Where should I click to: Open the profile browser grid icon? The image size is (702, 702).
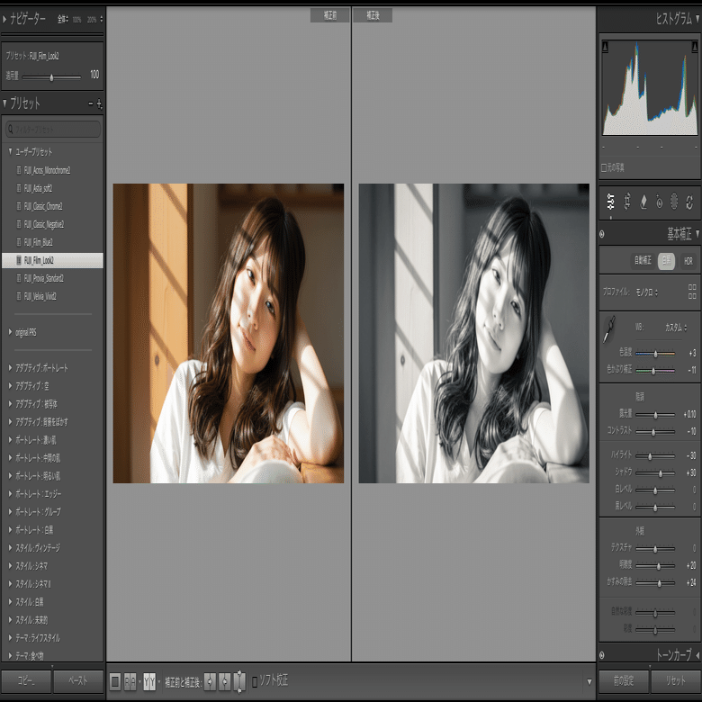[x=692, y=292]
